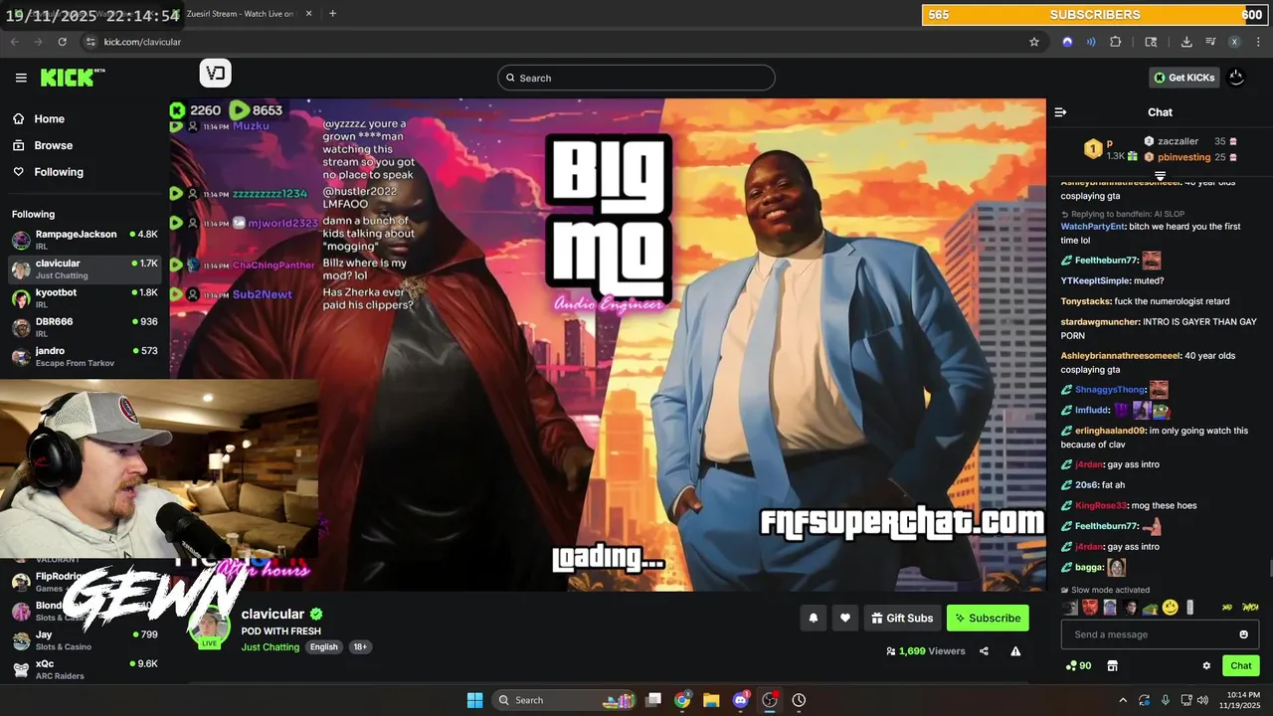
Task: Open browser downloads icon
Action: [x=1186, y=42]
